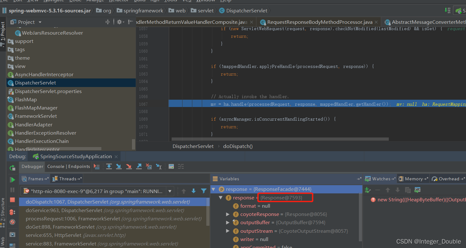Close RequestResponseBodyMethodProcessor.java tab
The height and width of the screenshot is (248, 466).
pyautogui.click(x=376, y=22)
